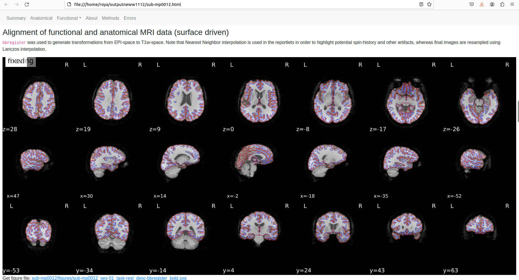This screenshot has width=519, height=280.
Task: Open the Errors nav link
Action: (x=130, y=18)
